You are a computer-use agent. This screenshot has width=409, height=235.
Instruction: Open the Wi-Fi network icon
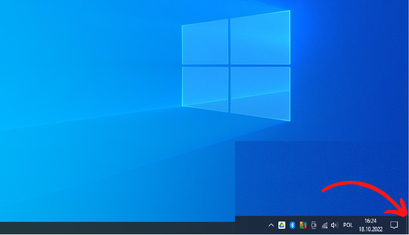click(x=325, y=225)
